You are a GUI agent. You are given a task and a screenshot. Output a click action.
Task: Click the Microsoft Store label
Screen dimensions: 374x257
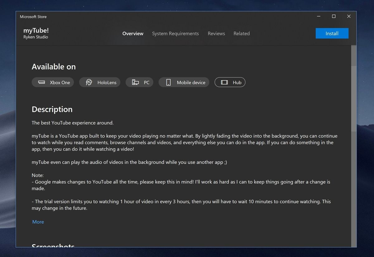click(33, 16)
